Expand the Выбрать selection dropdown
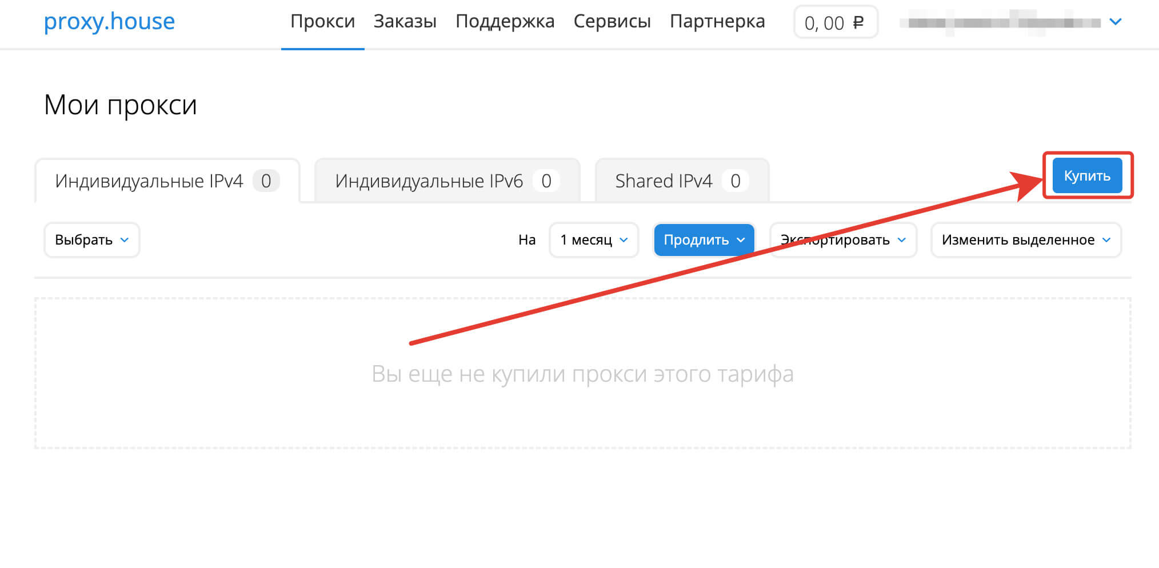The image size is (1159, 568). click(91, 240)
